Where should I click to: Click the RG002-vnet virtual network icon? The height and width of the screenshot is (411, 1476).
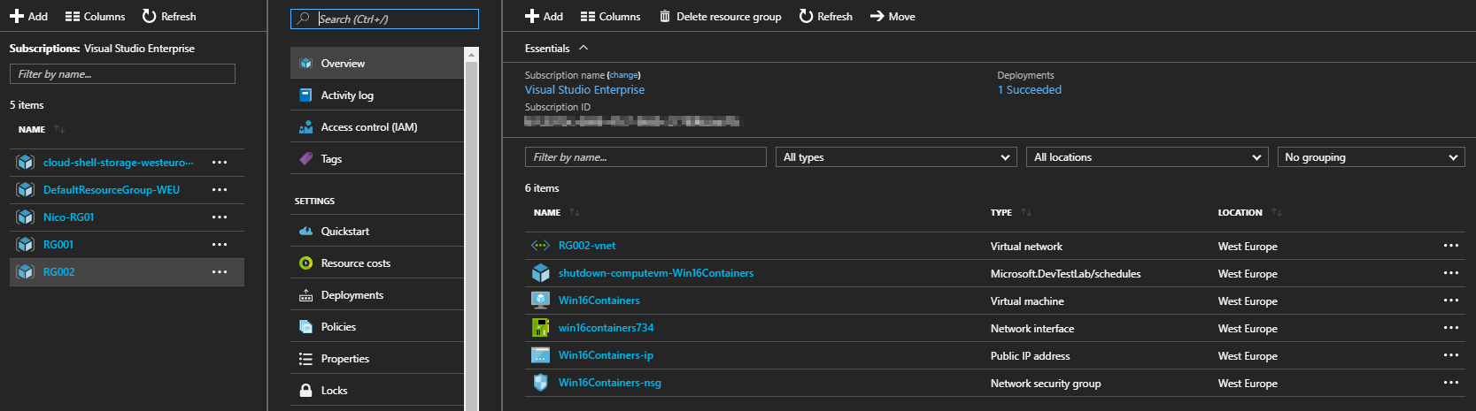540,246
